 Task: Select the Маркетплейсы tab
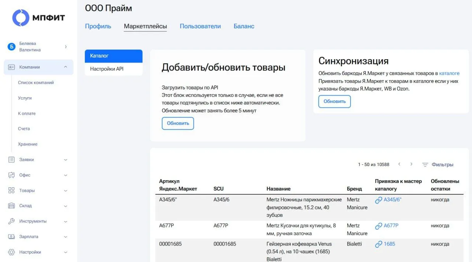(x=145, y=26)
